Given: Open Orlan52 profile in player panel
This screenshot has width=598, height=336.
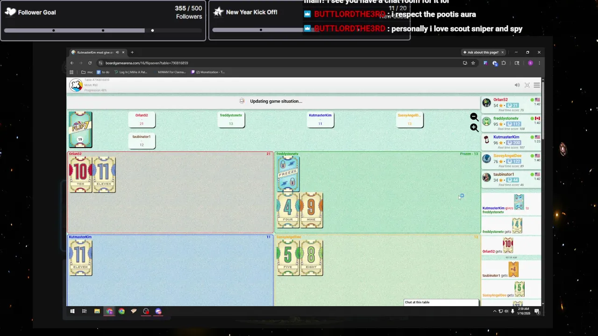Looking at the screenshot, I should (500, 99).
